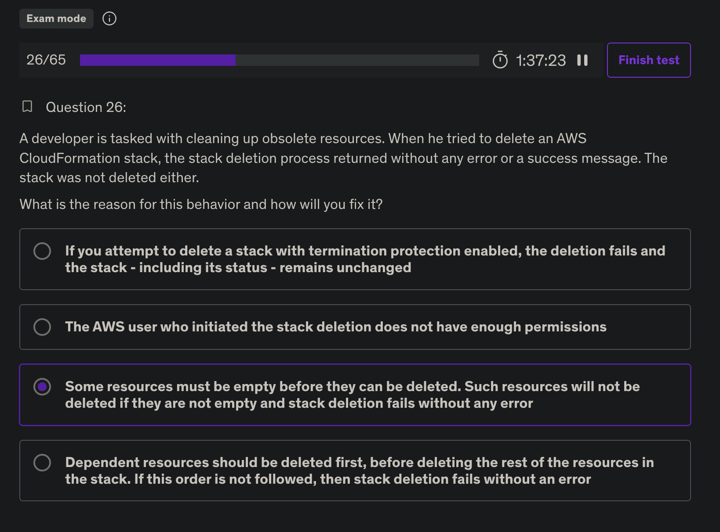The width and height of the screenshot is (720, 532).
Task: Click the unfilled gray portion of progress bar
Action: pyautogui.click(x=357, y=60)
